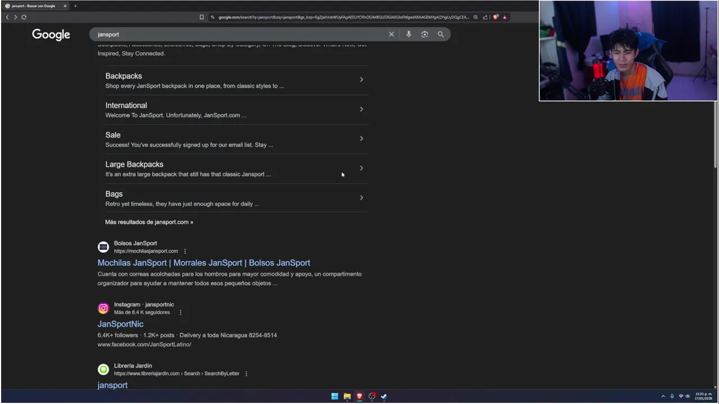Select the jansport - Buscar con Google tab

(x=35, y=6)
